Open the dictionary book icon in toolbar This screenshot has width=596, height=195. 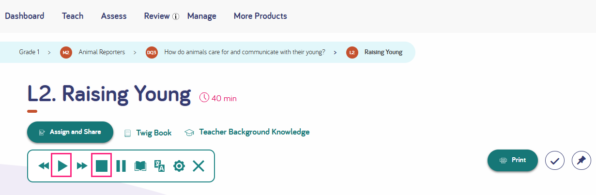pos(140,166)
